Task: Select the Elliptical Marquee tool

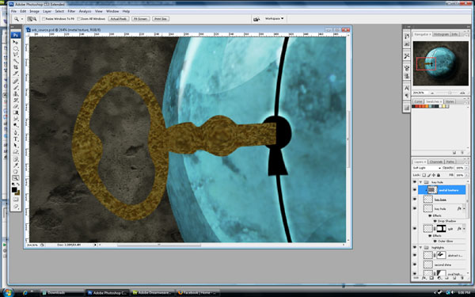Action: [x=16, y=48]
